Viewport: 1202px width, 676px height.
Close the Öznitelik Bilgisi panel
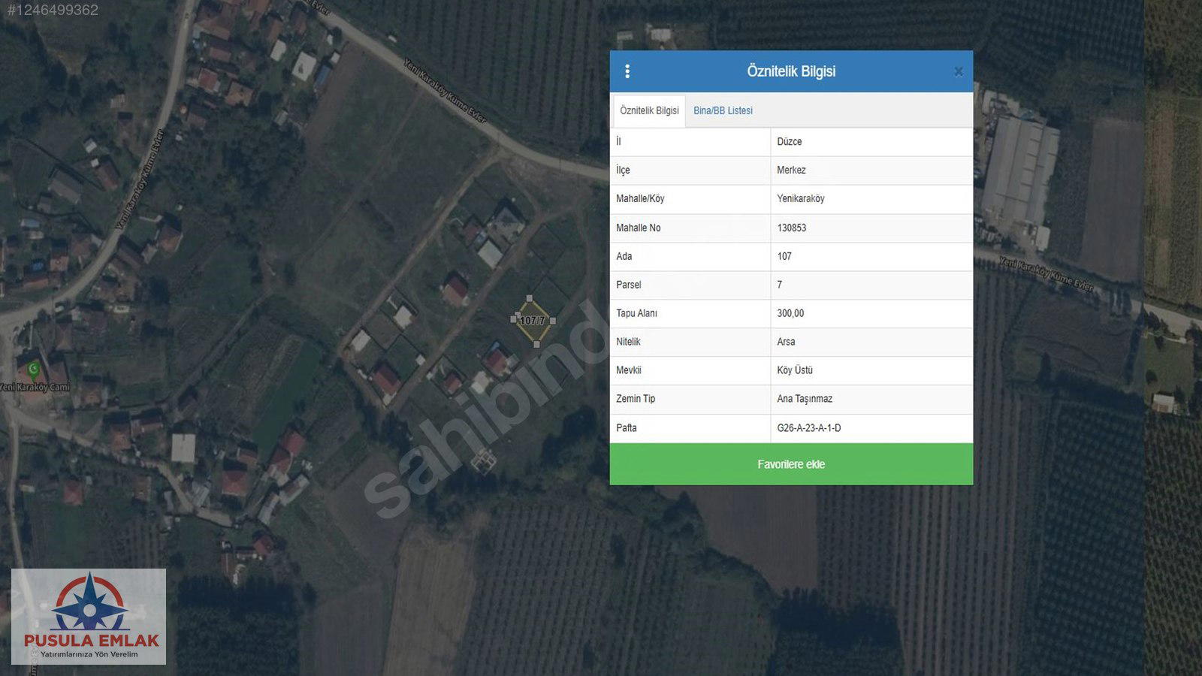click(x=958, y=72)
